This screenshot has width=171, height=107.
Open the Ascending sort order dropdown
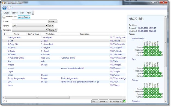coord(115,101)
